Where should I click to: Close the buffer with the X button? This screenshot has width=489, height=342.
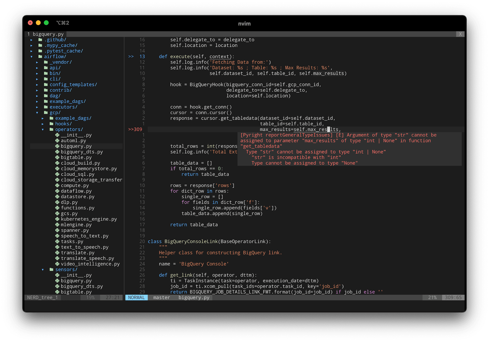tap(460, 34)
